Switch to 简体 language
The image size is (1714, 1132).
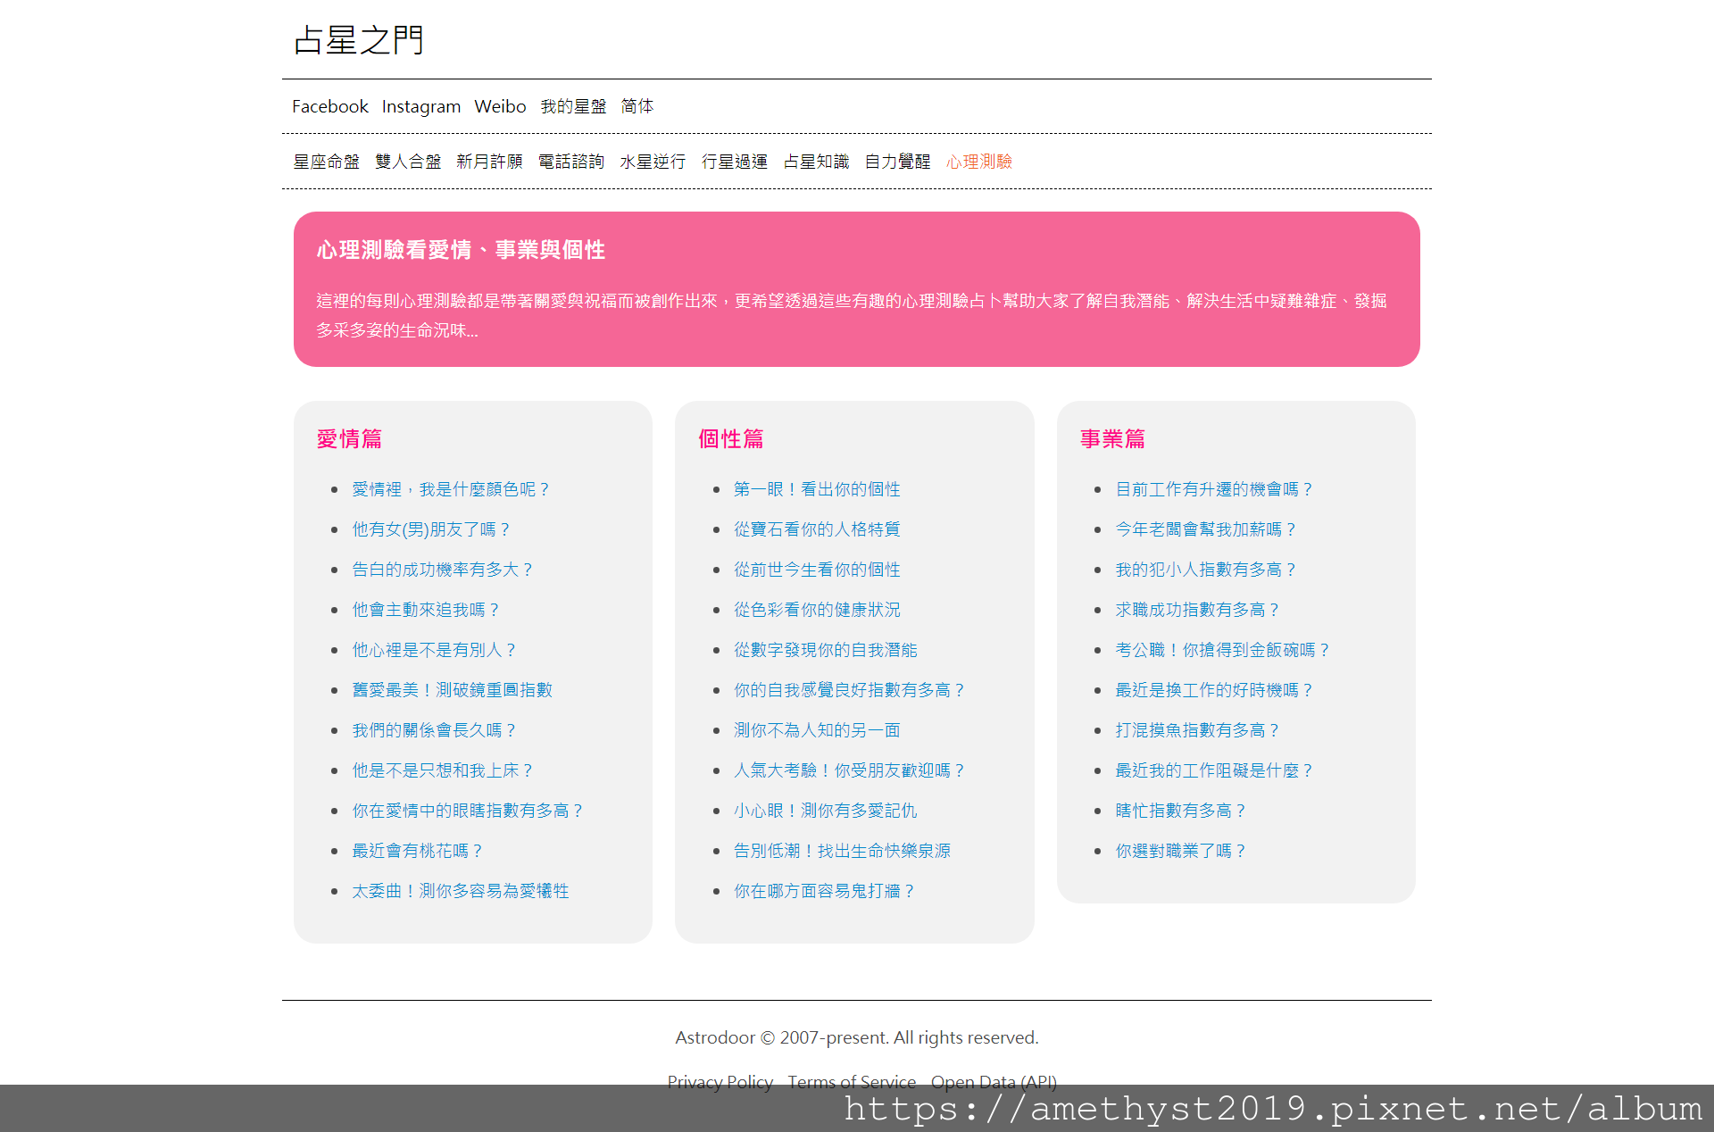(x=637, y=106)
